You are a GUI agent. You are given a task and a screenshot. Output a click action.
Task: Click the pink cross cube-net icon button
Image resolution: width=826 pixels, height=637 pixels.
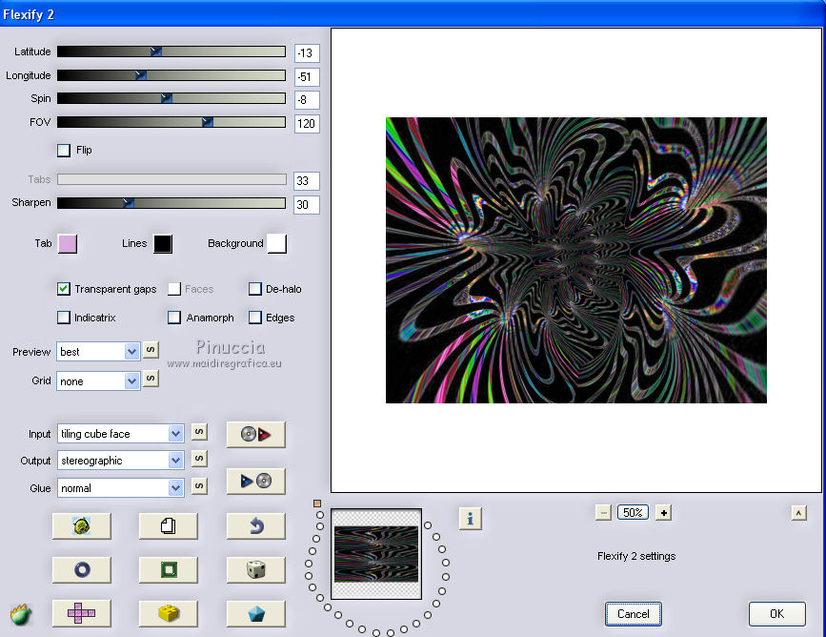pos(82,613)
